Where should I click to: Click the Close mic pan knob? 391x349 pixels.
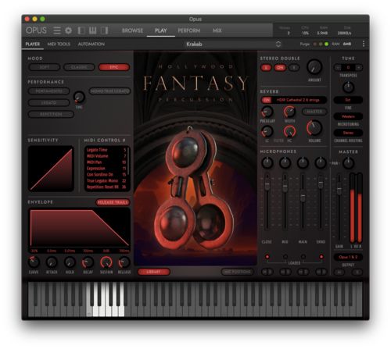(x=267, y=162)
